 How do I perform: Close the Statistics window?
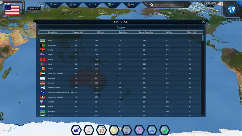(203, 22)
